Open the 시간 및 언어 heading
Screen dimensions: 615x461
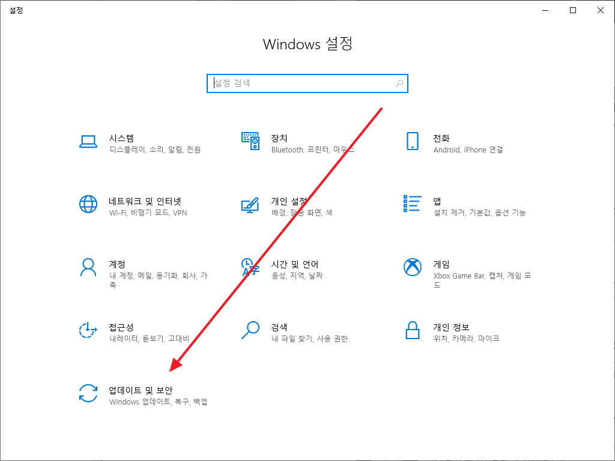tap(295, 264)
